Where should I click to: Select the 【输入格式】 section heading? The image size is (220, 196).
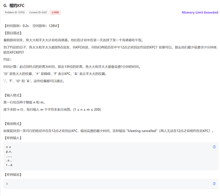(x=13, y=95)
